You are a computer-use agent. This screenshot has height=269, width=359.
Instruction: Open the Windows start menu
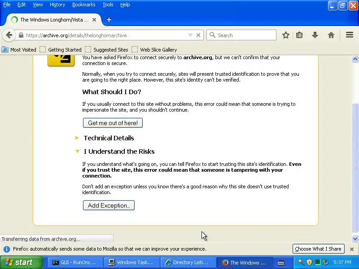point(21,262)
